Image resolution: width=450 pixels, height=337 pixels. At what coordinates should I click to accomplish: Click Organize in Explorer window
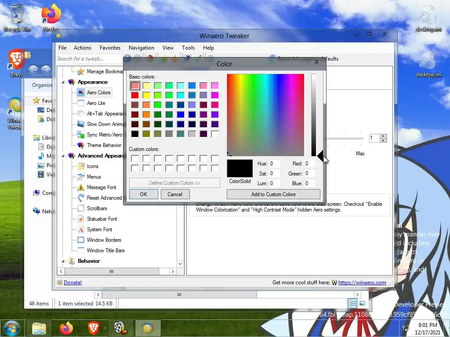tap(42, 85)
